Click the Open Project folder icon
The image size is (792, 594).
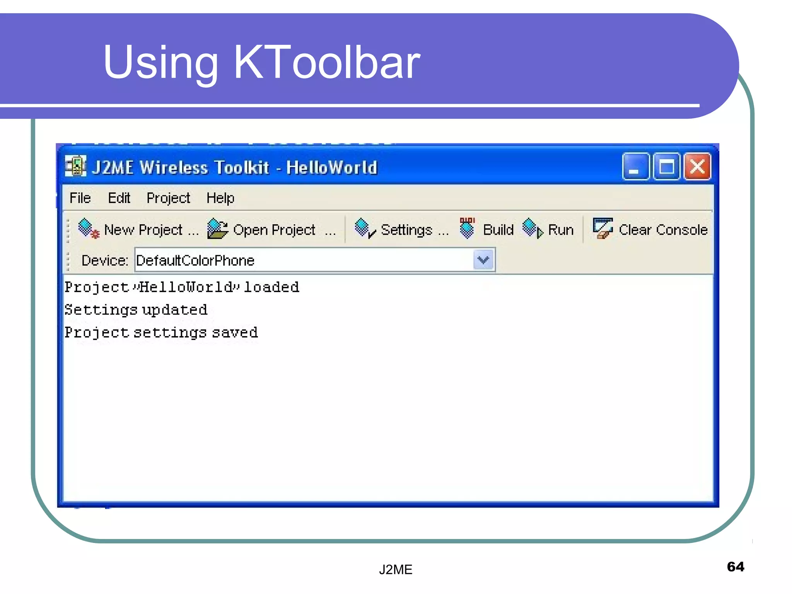click(218, 229)
